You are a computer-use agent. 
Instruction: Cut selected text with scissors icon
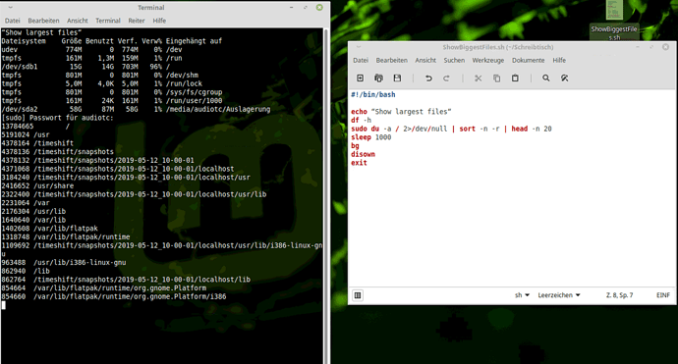coord(478,78)
